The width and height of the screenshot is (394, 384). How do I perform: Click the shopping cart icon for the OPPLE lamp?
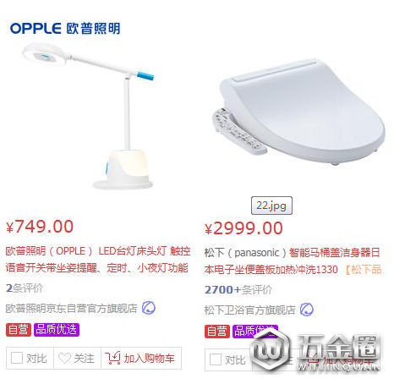(x=112, y=358)
